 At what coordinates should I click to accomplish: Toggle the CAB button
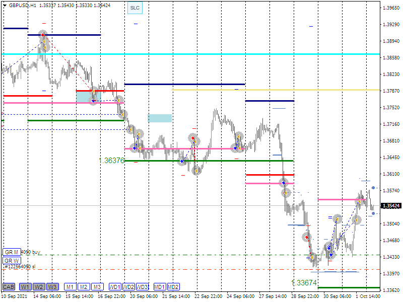pyautogui.click(x=9, y=287)
